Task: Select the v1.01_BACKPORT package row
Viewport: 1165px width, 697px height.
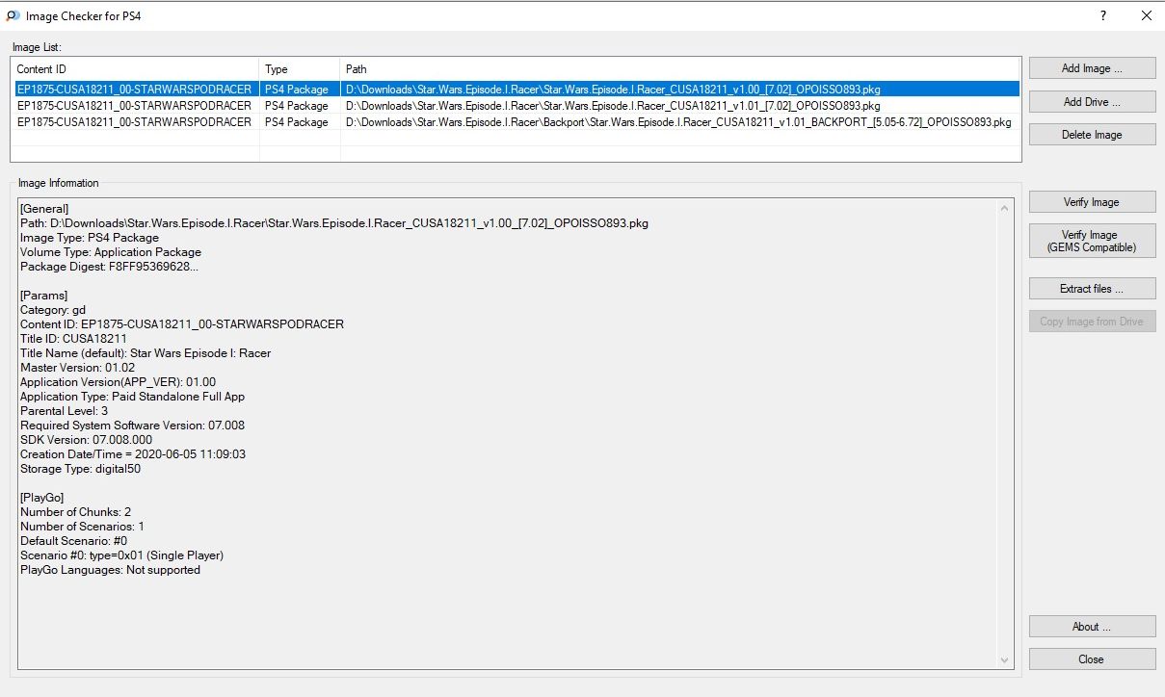Action: (516, 122)
